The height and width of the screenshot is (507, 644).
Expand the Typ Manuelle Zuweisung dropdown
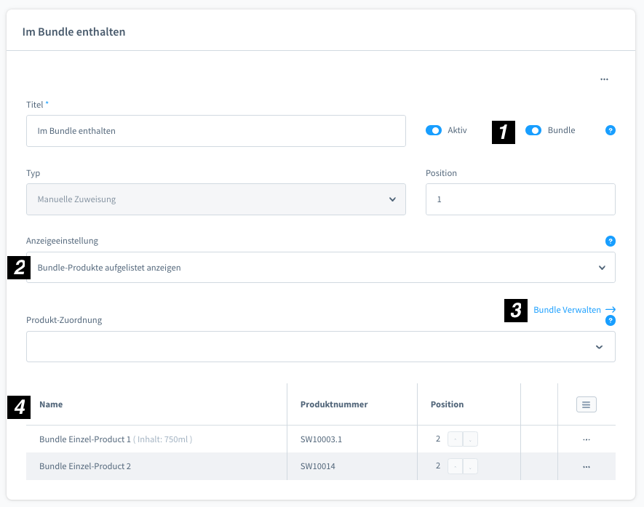click(x=216, y=199)
